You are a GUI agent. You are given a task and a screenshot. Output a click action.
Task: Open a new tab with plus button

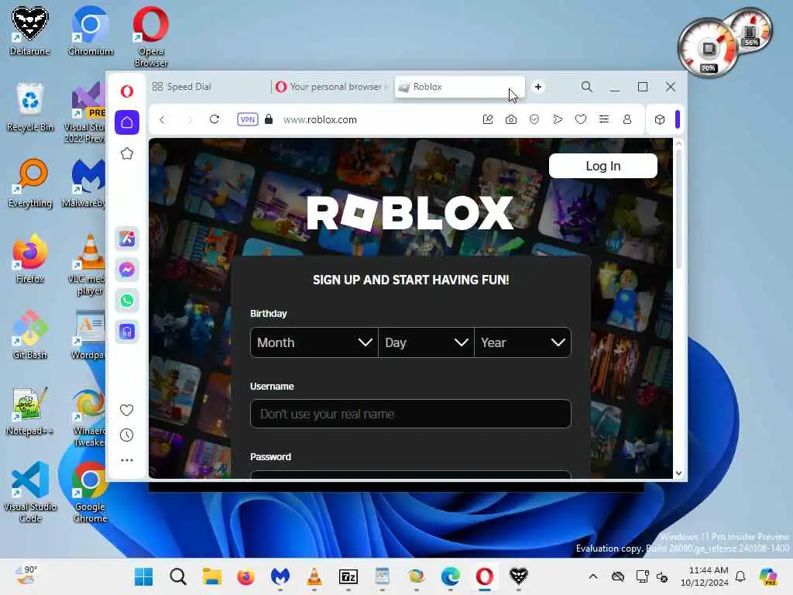click(538, 87)
